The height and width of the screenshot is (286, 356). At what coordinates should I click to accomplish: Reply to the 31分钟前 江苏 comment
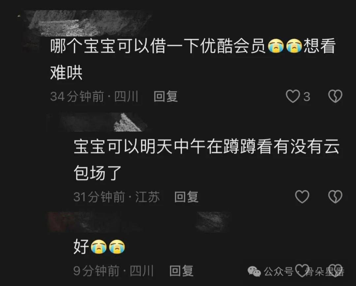click(186, 197)
